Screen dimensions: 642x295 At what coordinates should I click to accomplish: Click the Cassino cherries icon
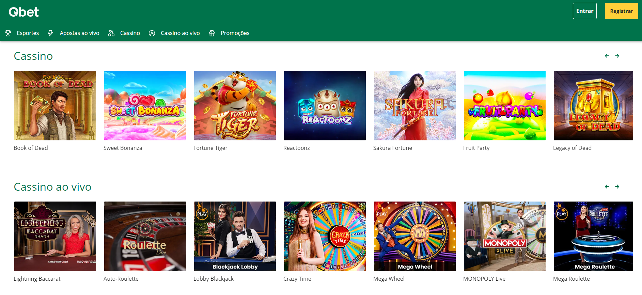point(111,33)
